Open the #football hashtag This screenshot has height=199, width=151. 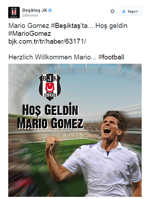coord(111,57)
